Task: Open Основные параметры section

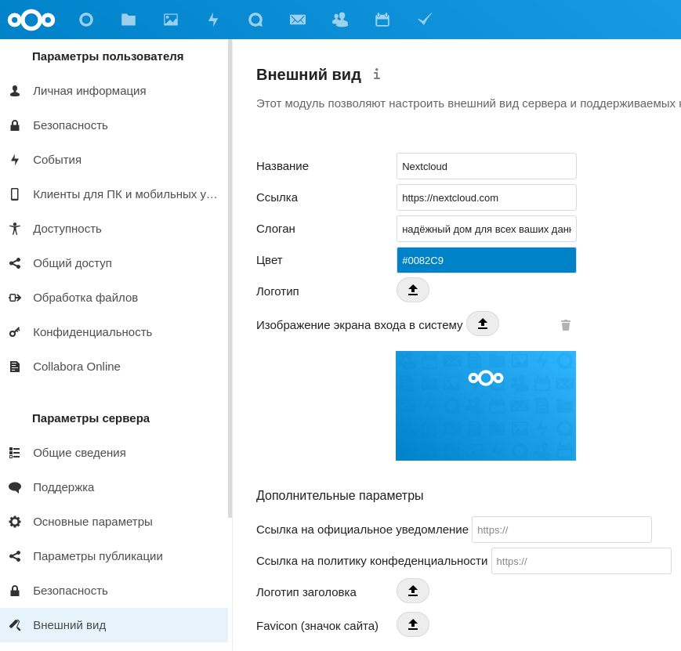Action: (114, 522)
